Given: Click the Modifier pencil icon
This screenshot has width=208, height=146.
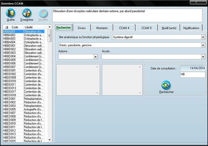Looking at the screenshot, I should [43, 13].
